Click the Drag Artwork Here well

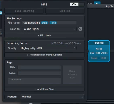click(72, 75)
